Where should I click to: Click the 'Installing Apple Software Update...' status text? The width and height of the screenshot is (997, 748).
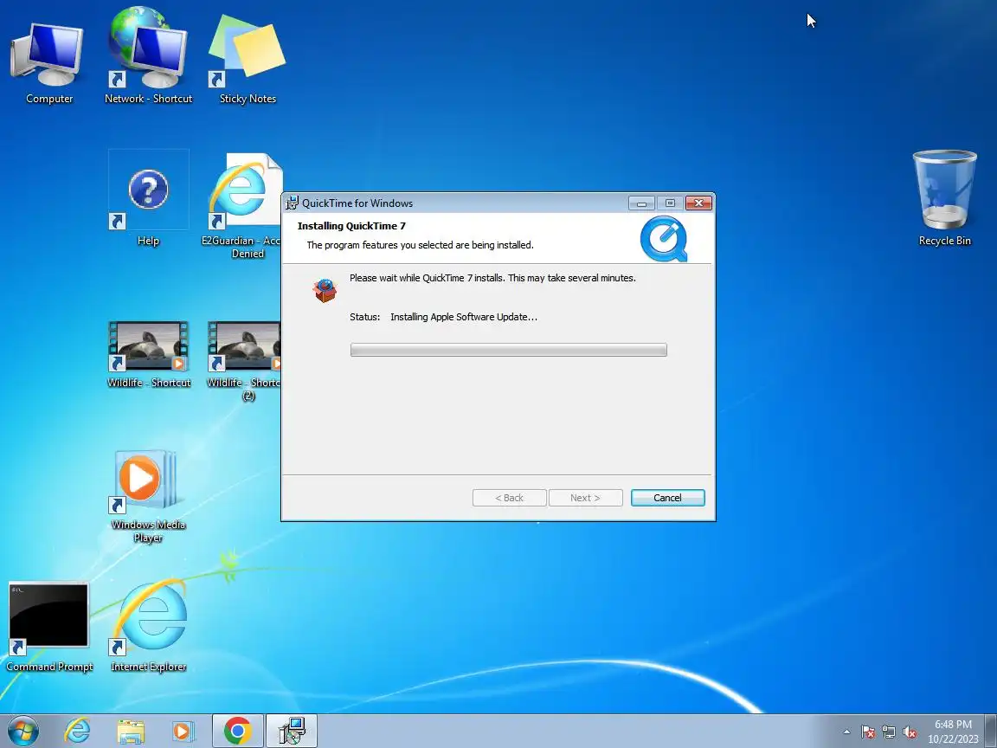(x=464, y=317)
